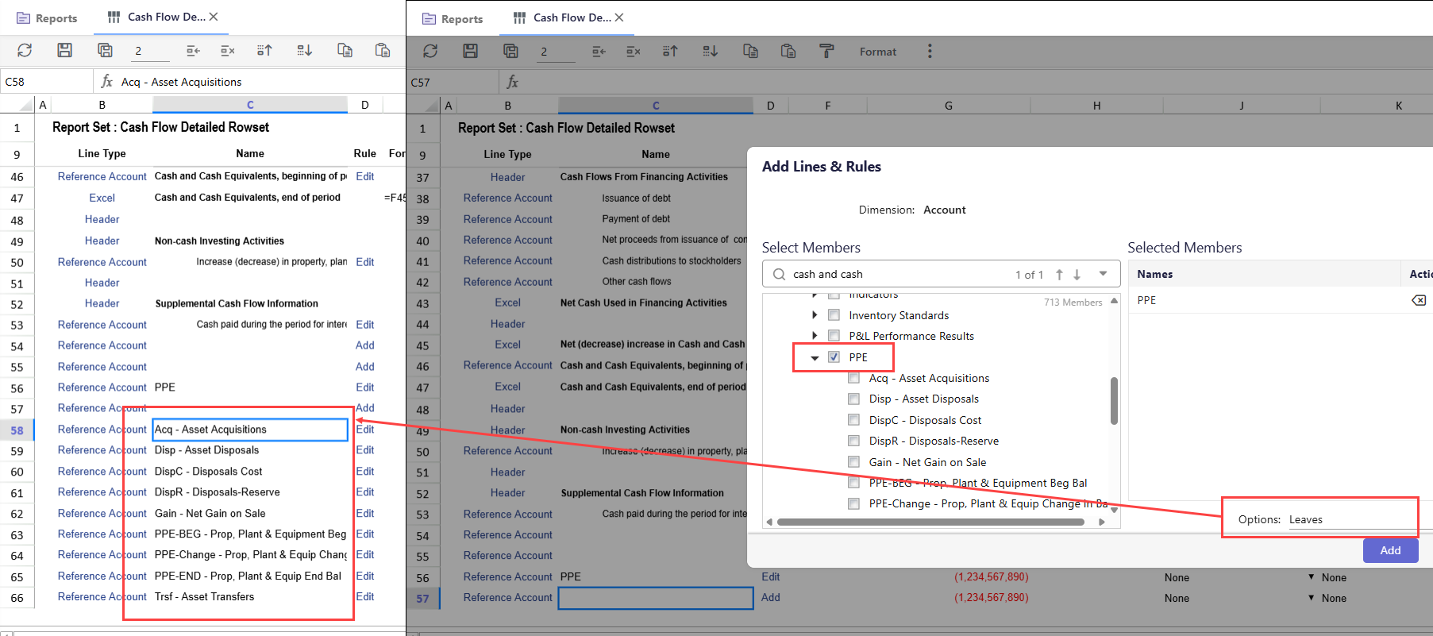The image size is (1433, 636).
Task: Click delete row icon in right window
Action: pyautogui.click(x=634, y=51)
